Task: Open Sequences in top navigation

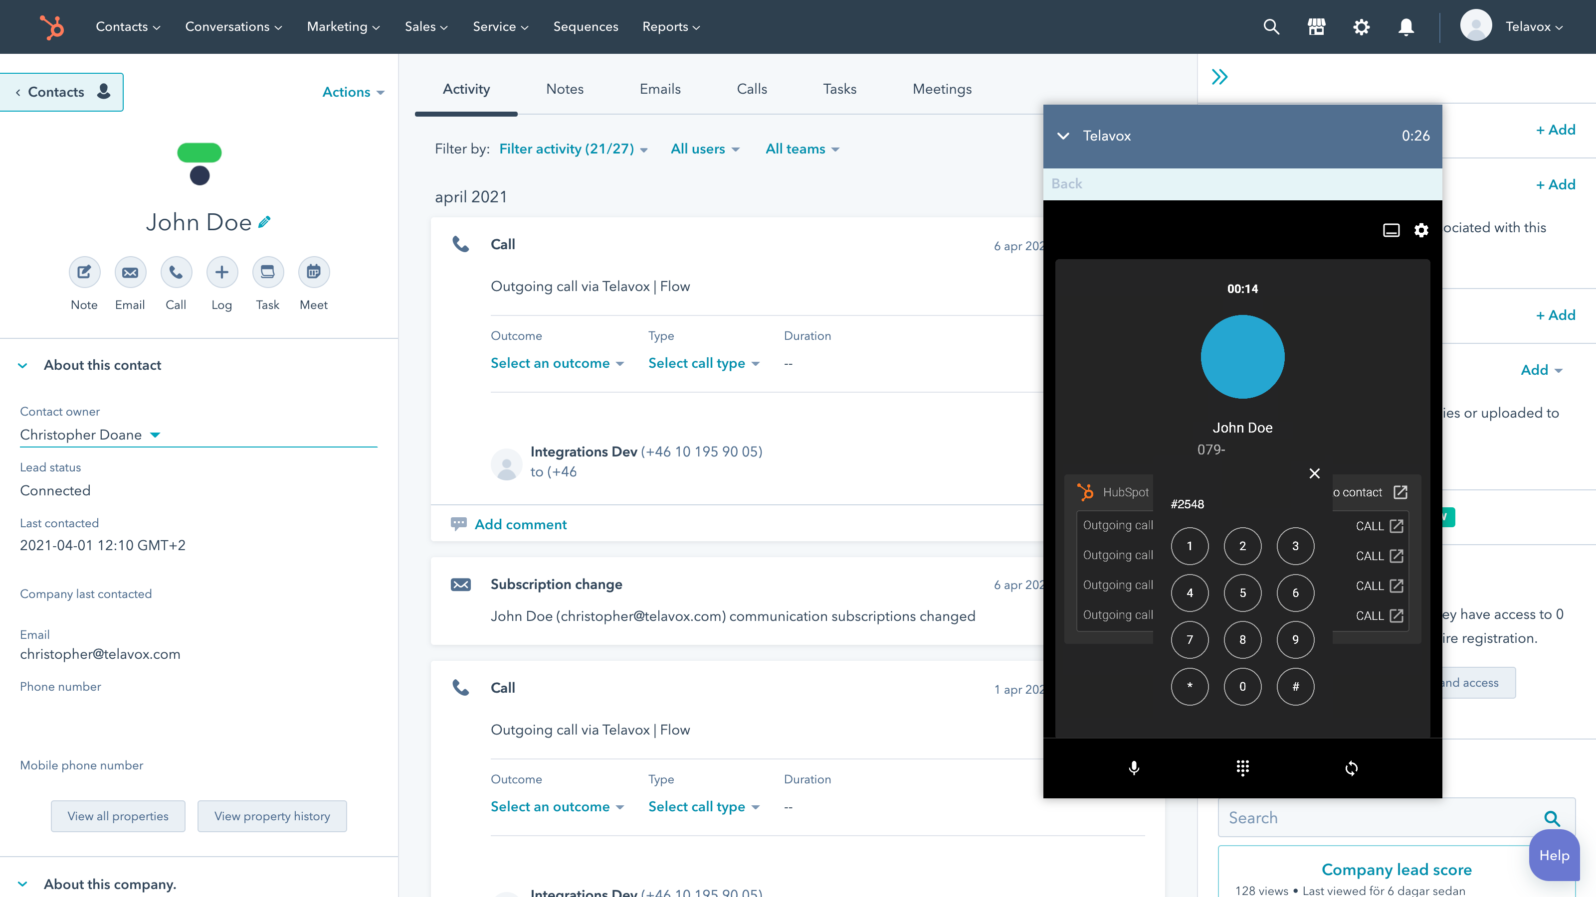Action: pos(586,26)
